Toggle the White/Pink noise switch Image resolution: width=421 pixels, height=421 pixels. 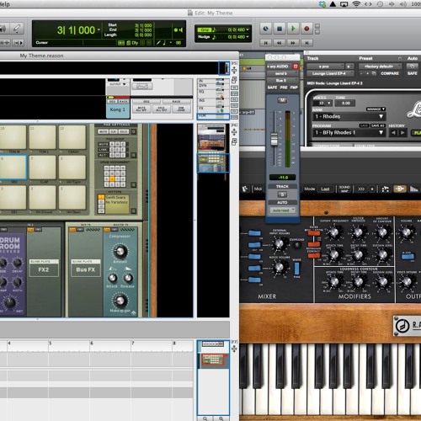tap(296, 269)
